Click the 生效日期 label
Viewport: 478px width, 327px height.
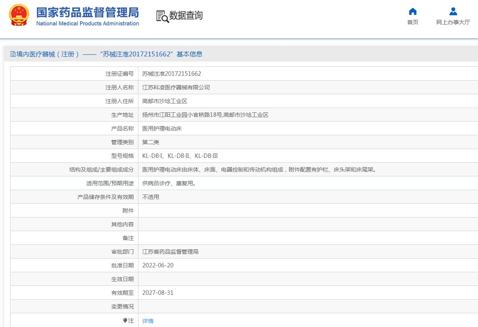(122, 279)
